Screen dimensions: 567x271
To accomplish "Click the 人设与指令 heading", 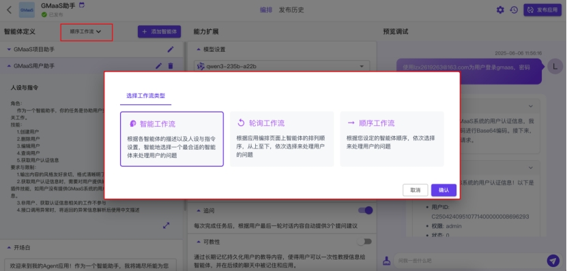I will 25,88.
